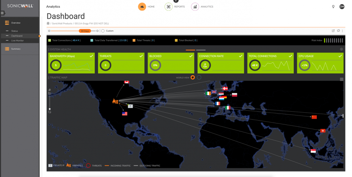Click the breadcrumb home icon

48,23
